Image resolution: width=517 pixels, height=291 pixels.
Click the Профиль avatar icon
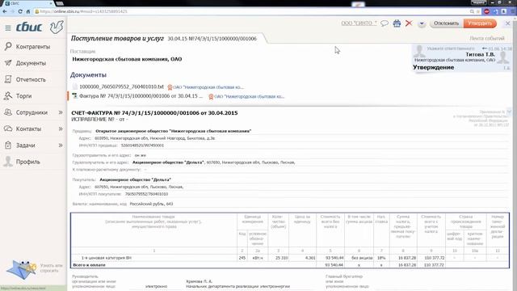8,162
